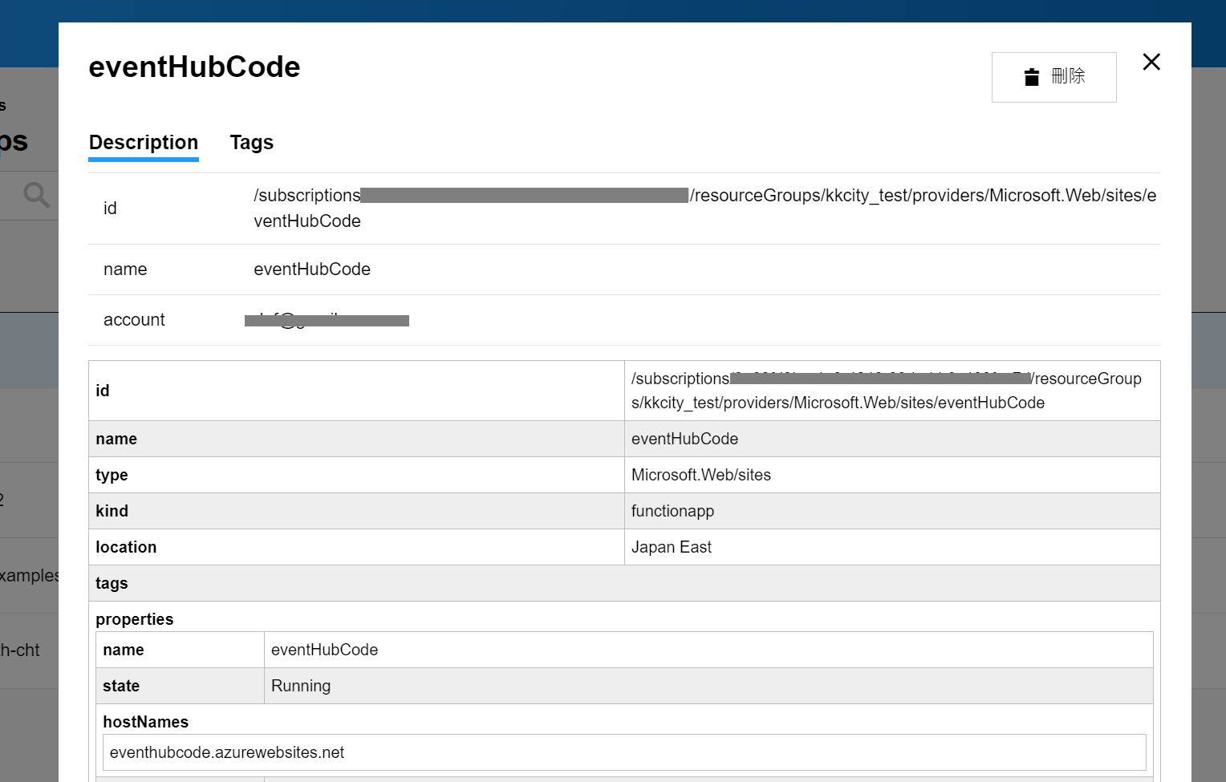Click the 刪除 delete button
Viewport: 1226px width, 782px height.
[x=1053, y=77]
